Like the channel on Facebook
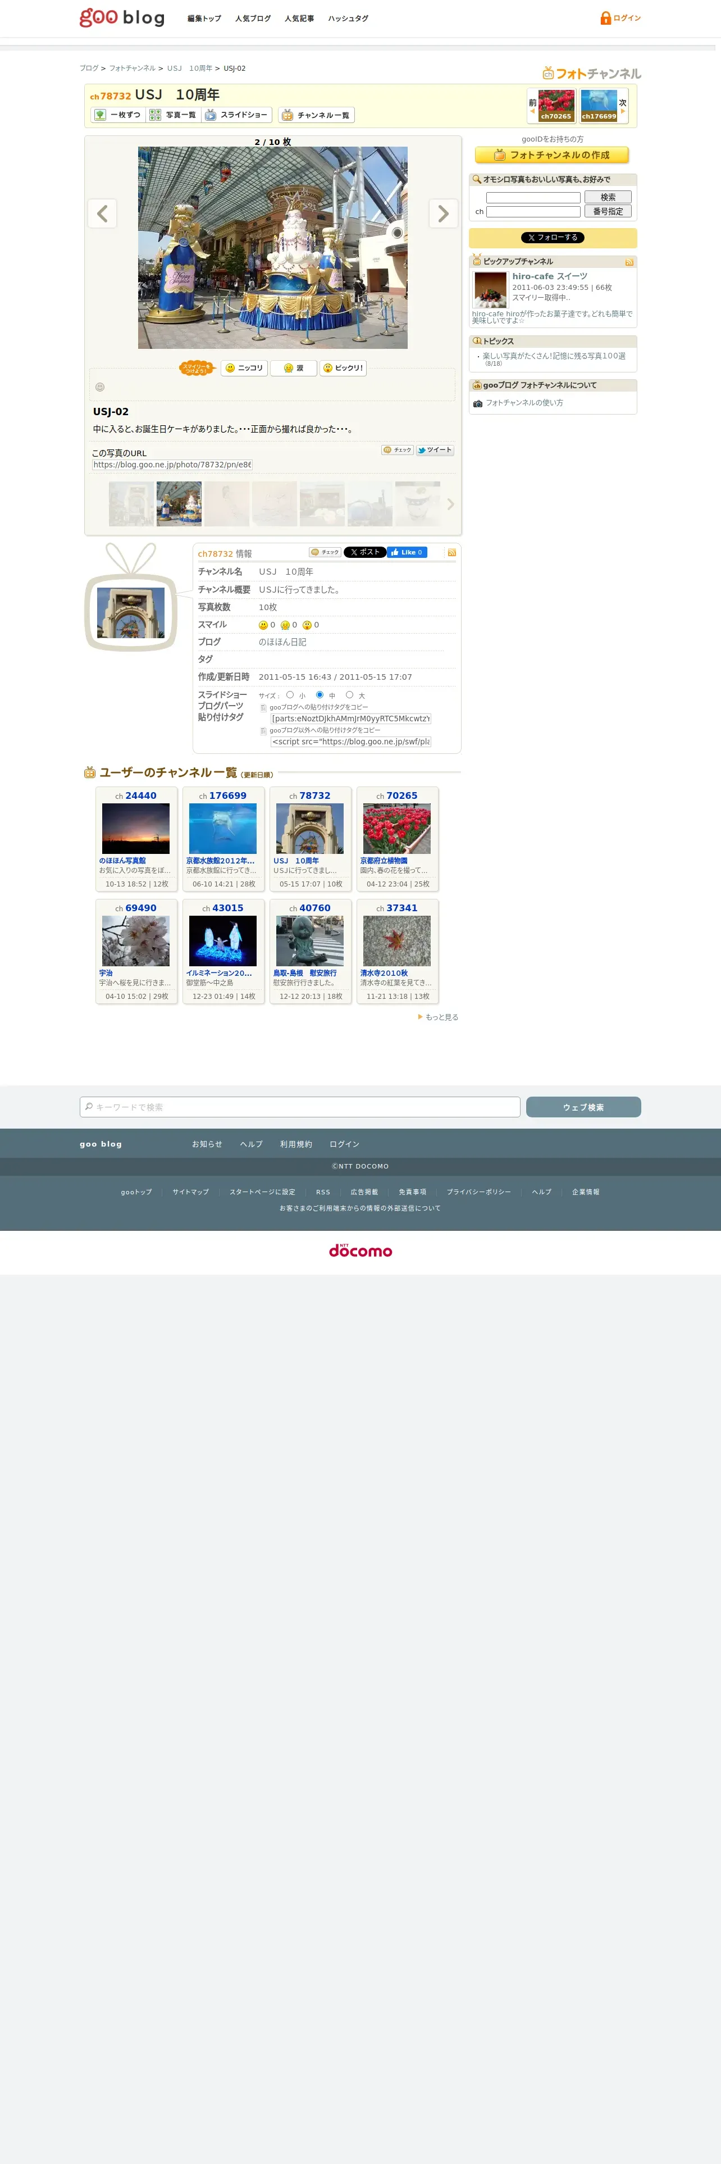The width and height of the screenshot is (721, 2164). click(x=407, y=552)
